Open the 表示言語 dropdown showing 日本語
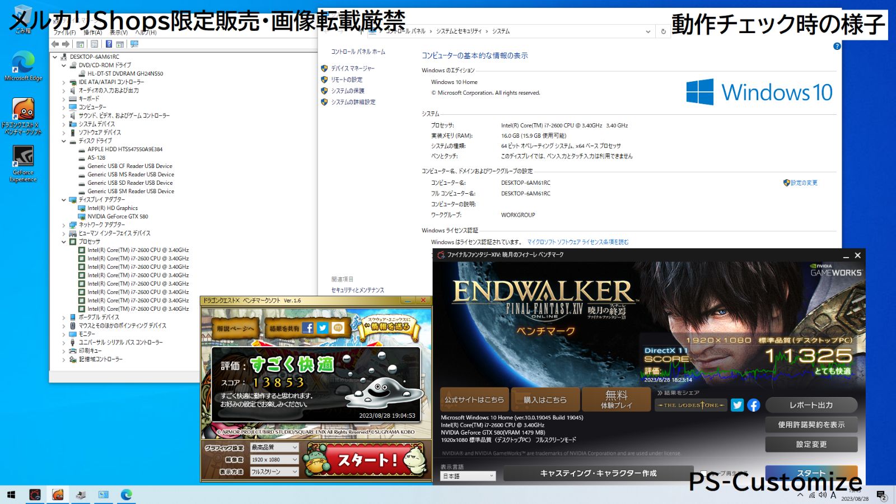896x504 pixels. coord(468,476)
